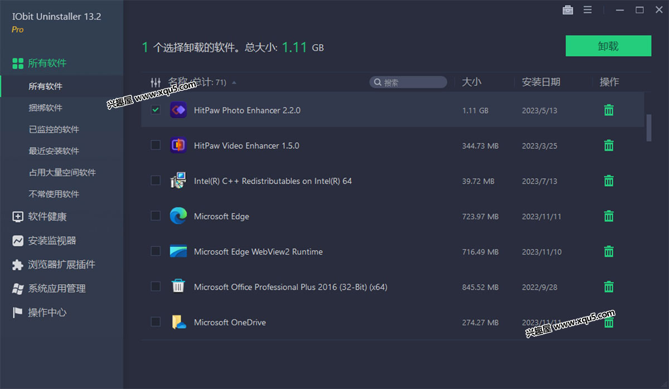This screenshot has height=389, width=669.
Task: Click the 浏览器扩展插件 puzzle icon
Action: (x=18, y=265)
